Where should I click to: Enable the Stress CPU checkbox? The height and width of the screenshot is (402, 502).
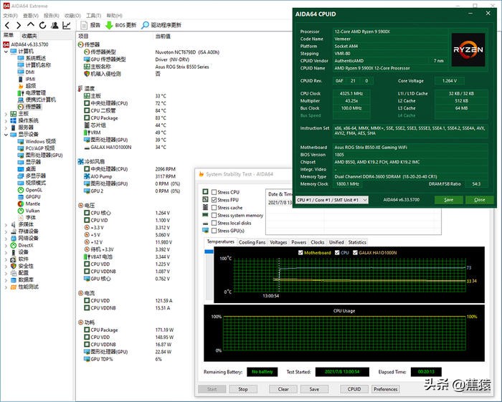tap(213, 192)
